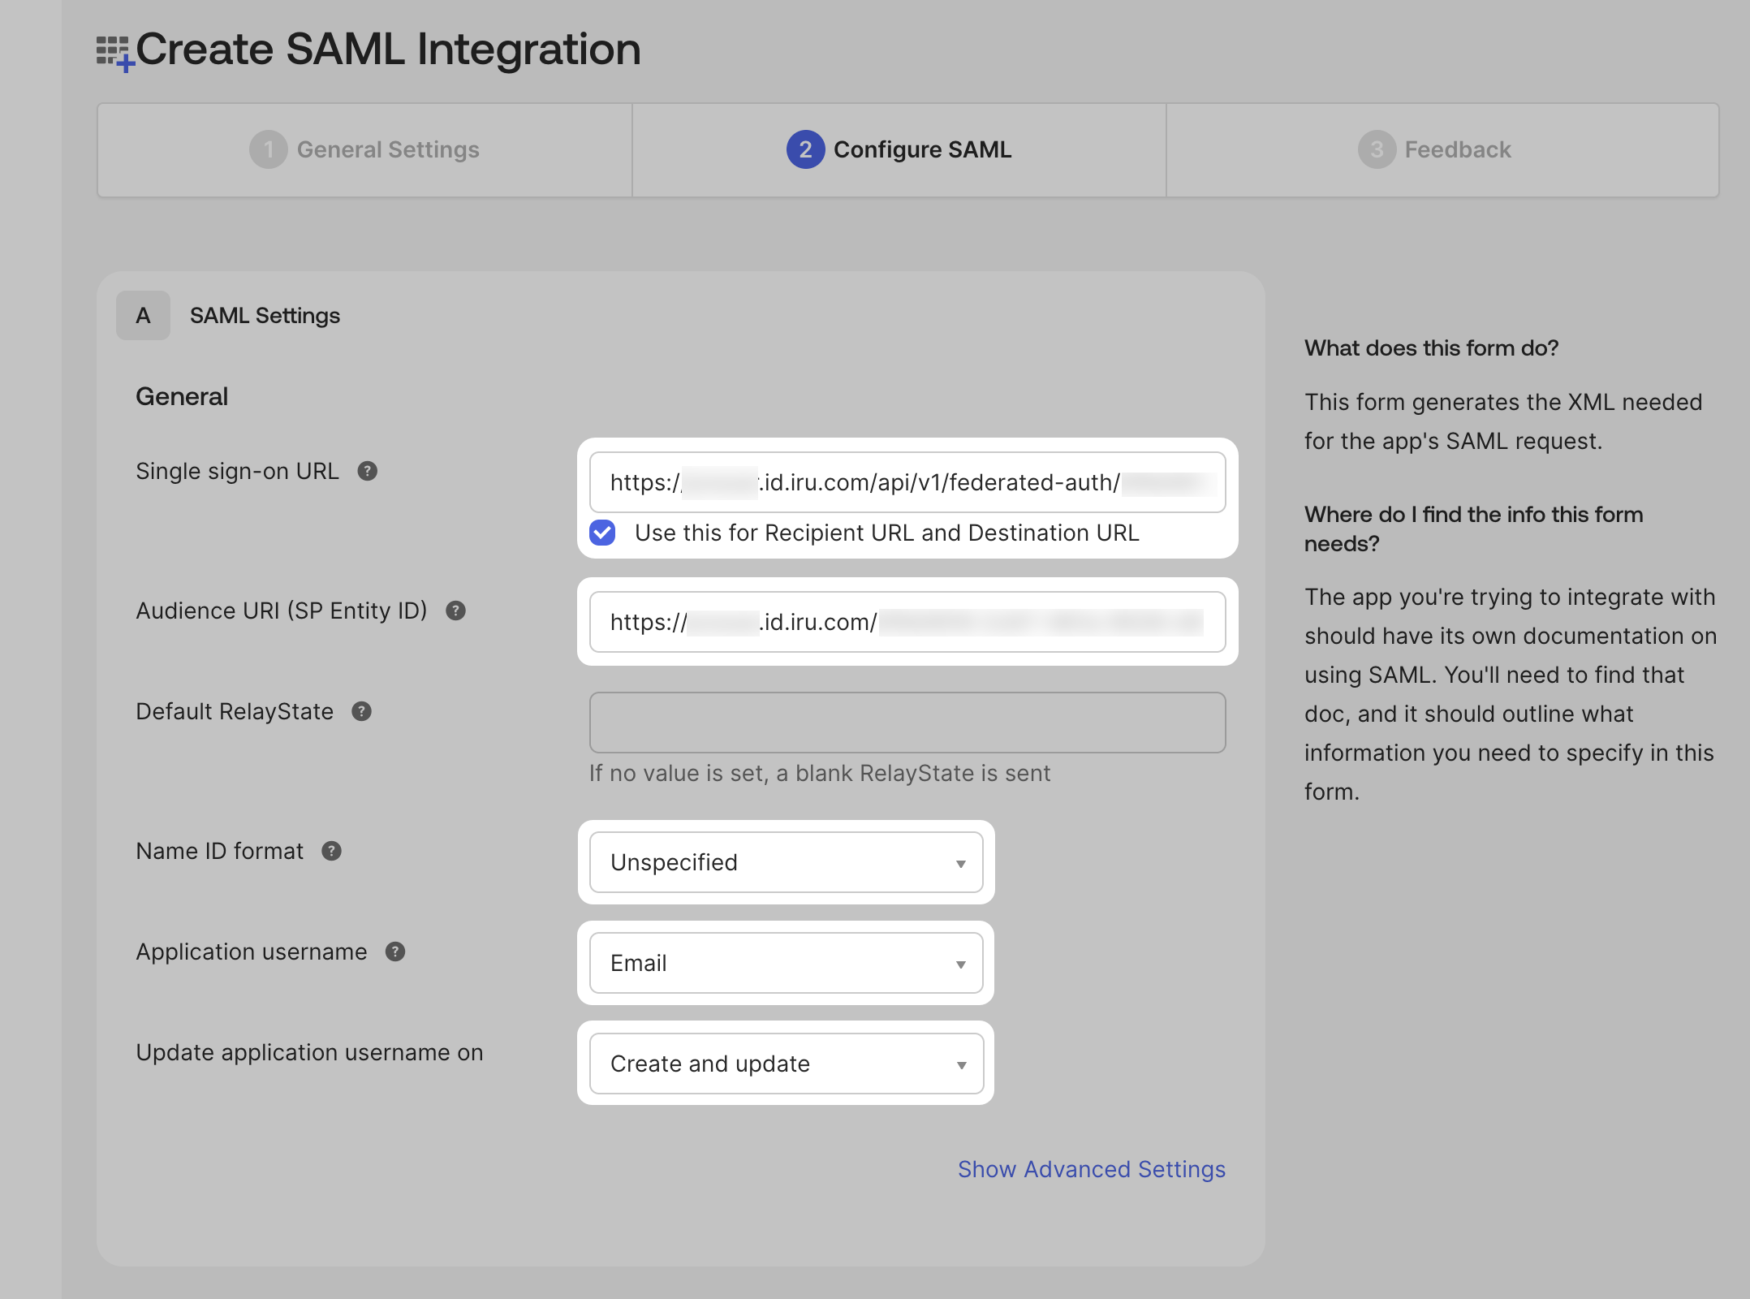Click 'Where do I find the info' heading
Viewport: 1750px width, 1299px height.
1473,529
